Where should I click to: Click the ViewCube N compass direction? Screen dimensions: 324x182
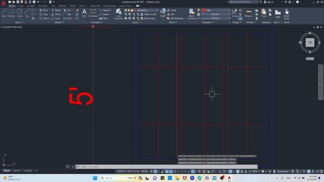point(310,33)
